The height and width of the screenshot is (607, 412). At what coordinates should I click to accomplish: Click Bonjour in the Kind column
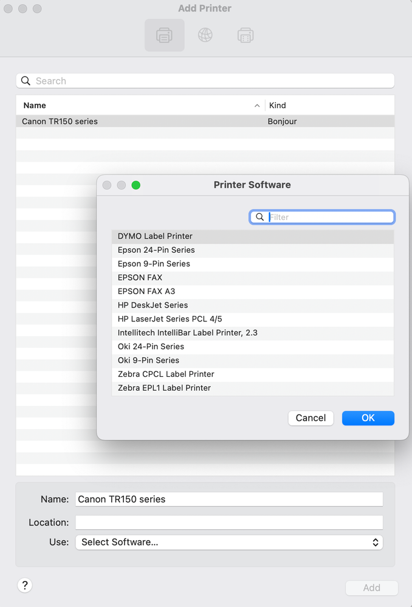coord(283,121)
